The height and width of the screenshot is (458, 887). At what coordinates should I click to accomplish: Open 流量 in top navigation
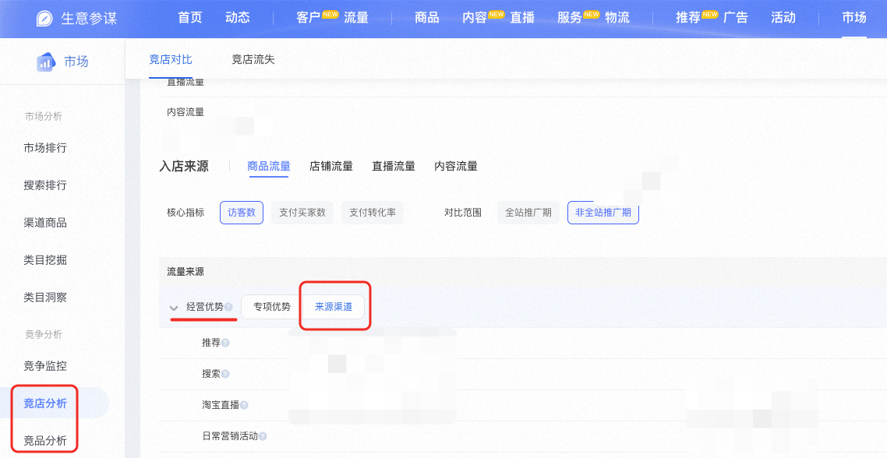point(356,18)
